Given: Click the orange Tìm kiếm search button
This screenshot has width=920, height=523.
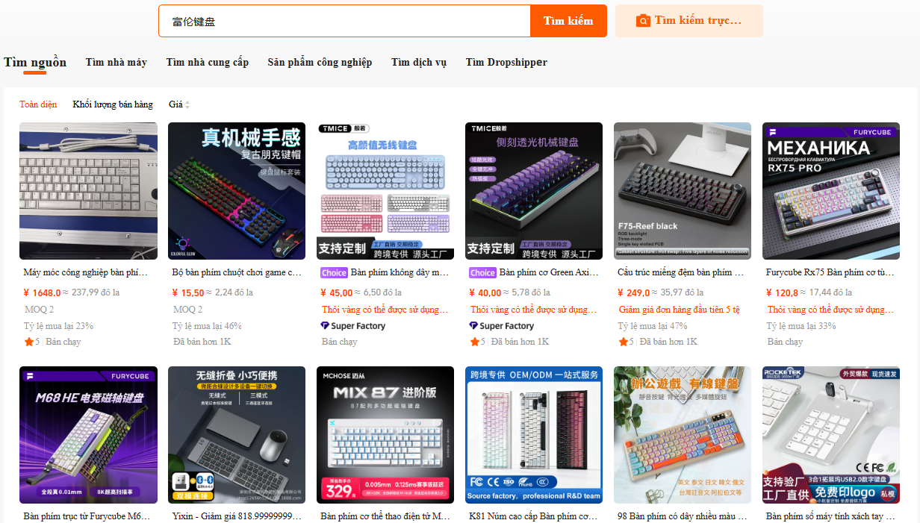Looking at the screenshot, I should [x=568, y=21].
